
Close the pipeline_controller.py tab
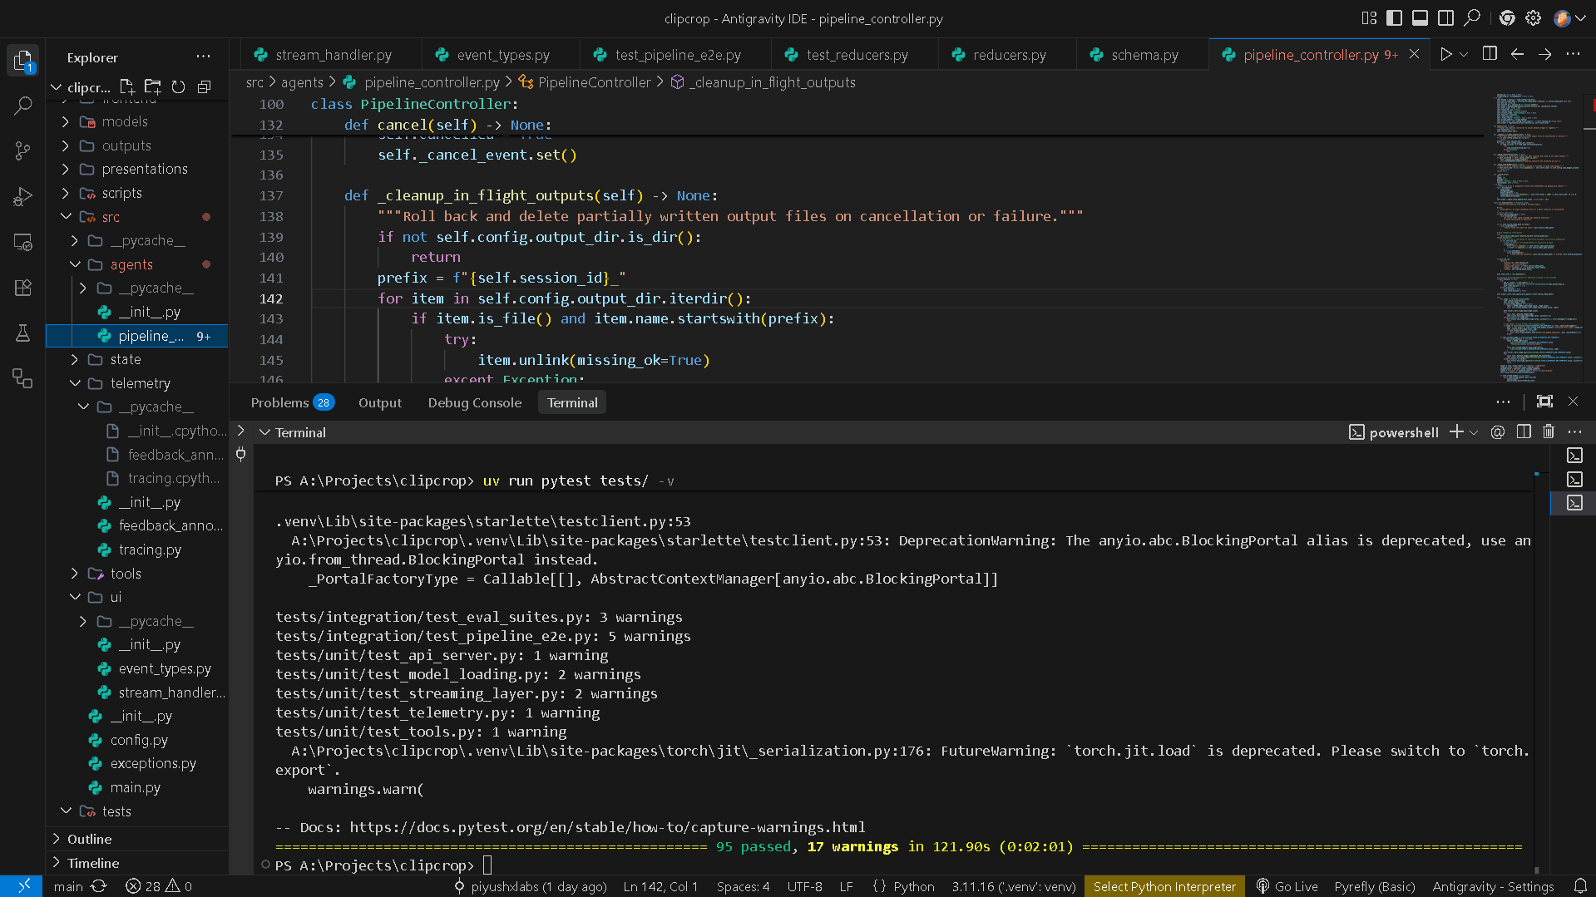pos(1414,54)
